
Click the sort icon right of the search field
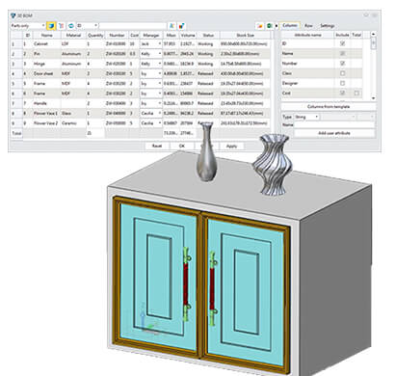click(171, 26)
